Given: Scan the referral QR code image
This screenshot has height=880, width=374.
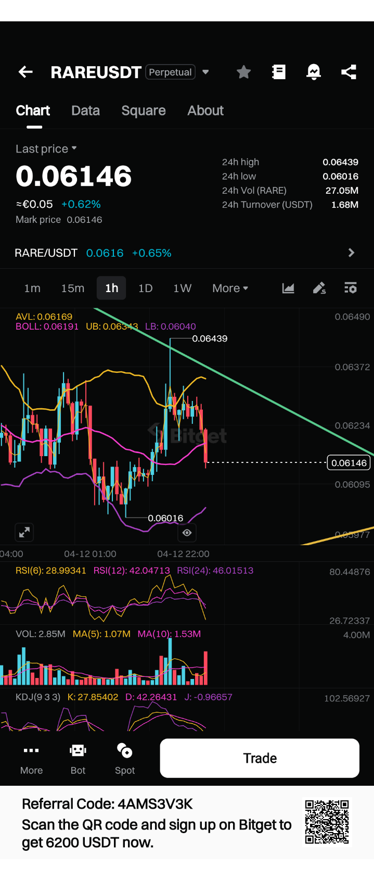Looking at the screenshot, I should 327,822.
